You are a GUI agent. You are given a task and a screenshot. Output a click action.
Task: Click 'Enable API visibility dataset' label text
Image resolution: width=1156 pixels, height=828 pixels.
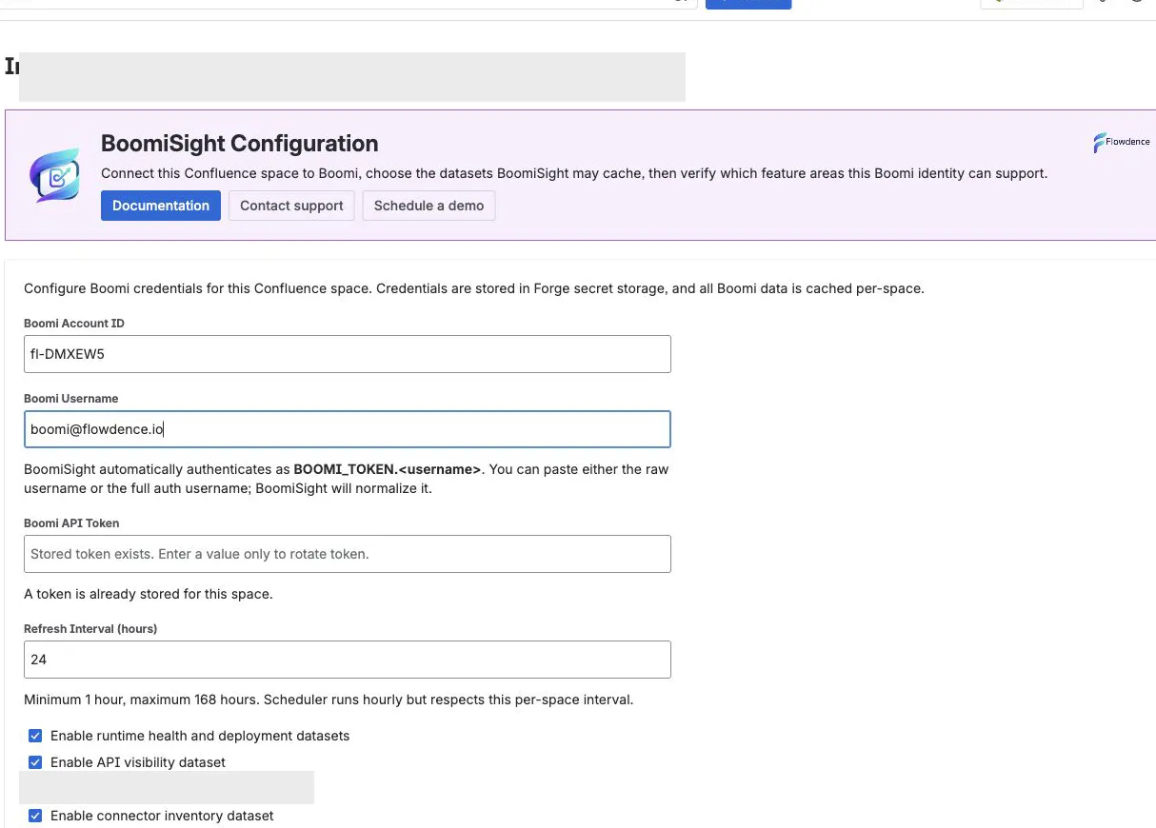coord(138,762)
